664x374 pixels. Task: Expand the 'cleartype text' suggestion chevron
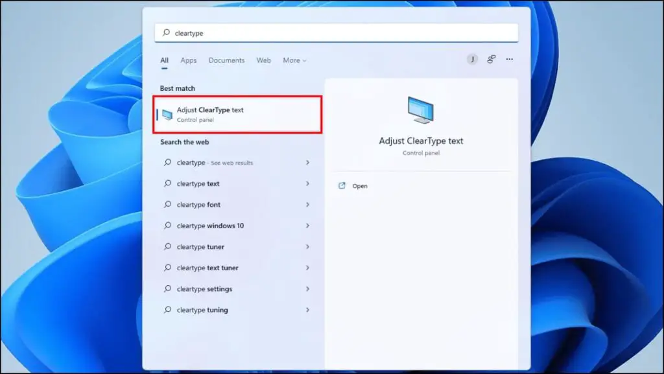click(307, 183)
